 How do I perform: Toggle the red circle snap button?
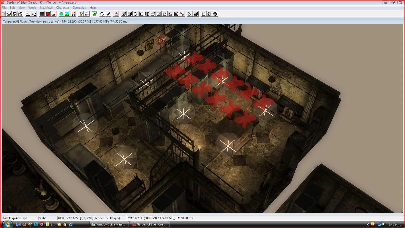click(48, 14)
